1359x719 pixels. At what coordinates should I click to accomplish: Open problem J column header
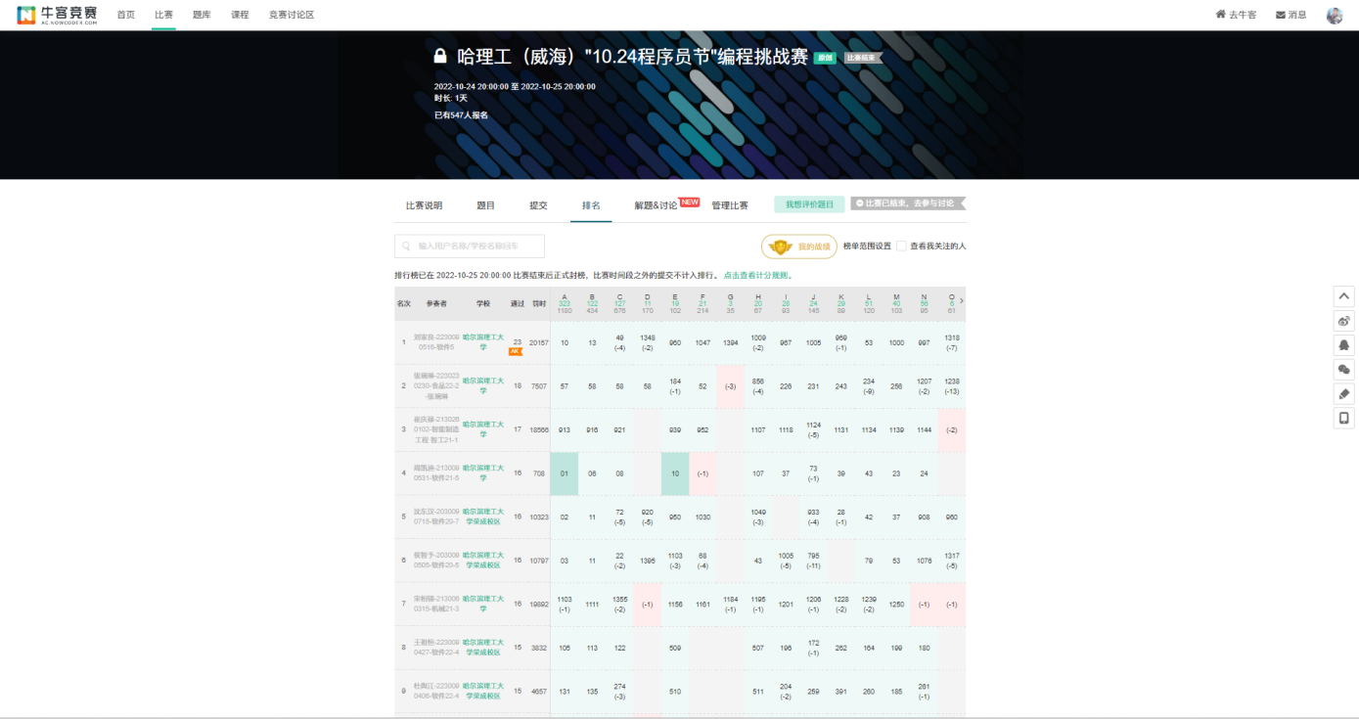coord(813,303)
